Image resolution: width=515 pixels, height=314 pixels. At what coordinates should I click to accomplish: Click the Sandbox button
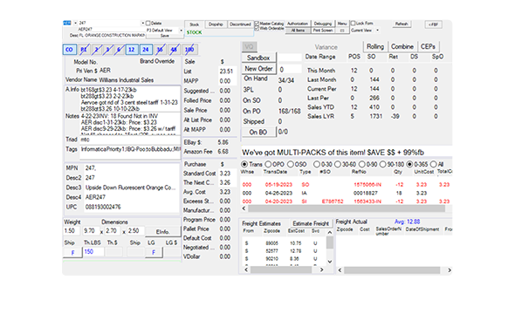coord(258,58)
